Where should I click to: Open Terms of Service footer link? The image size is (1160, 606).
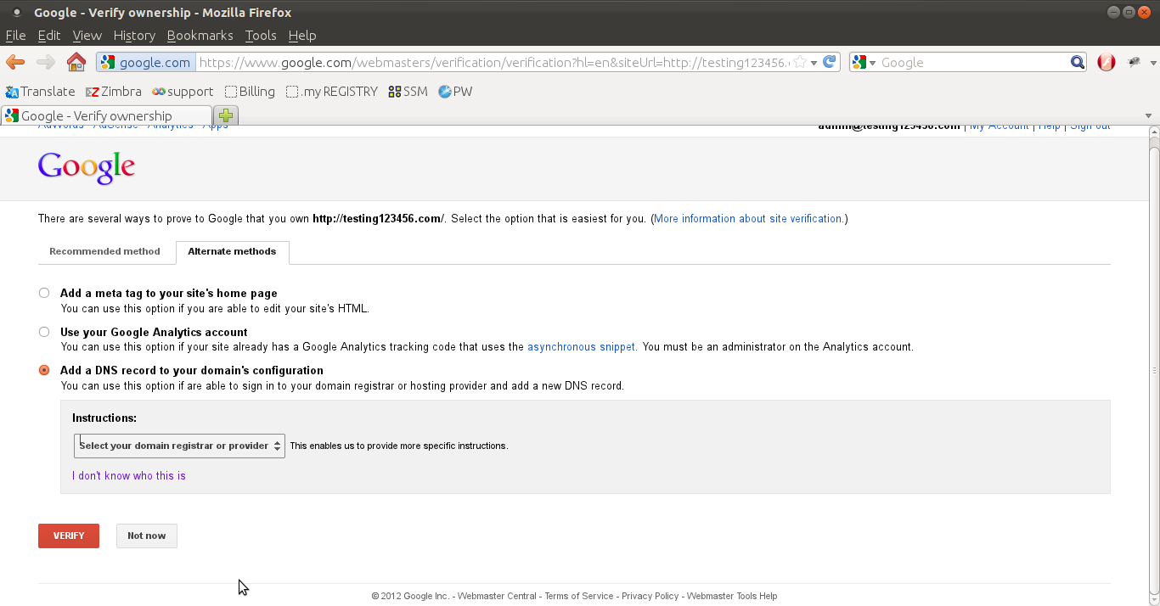(x=579, y=596)
